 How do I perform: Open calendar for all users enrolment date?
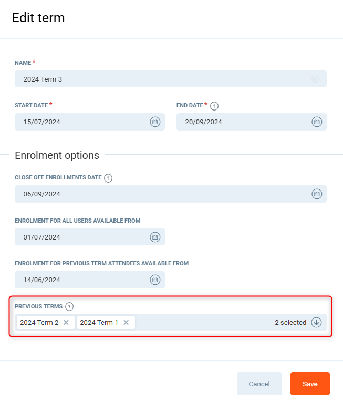(x=155, y=237)
